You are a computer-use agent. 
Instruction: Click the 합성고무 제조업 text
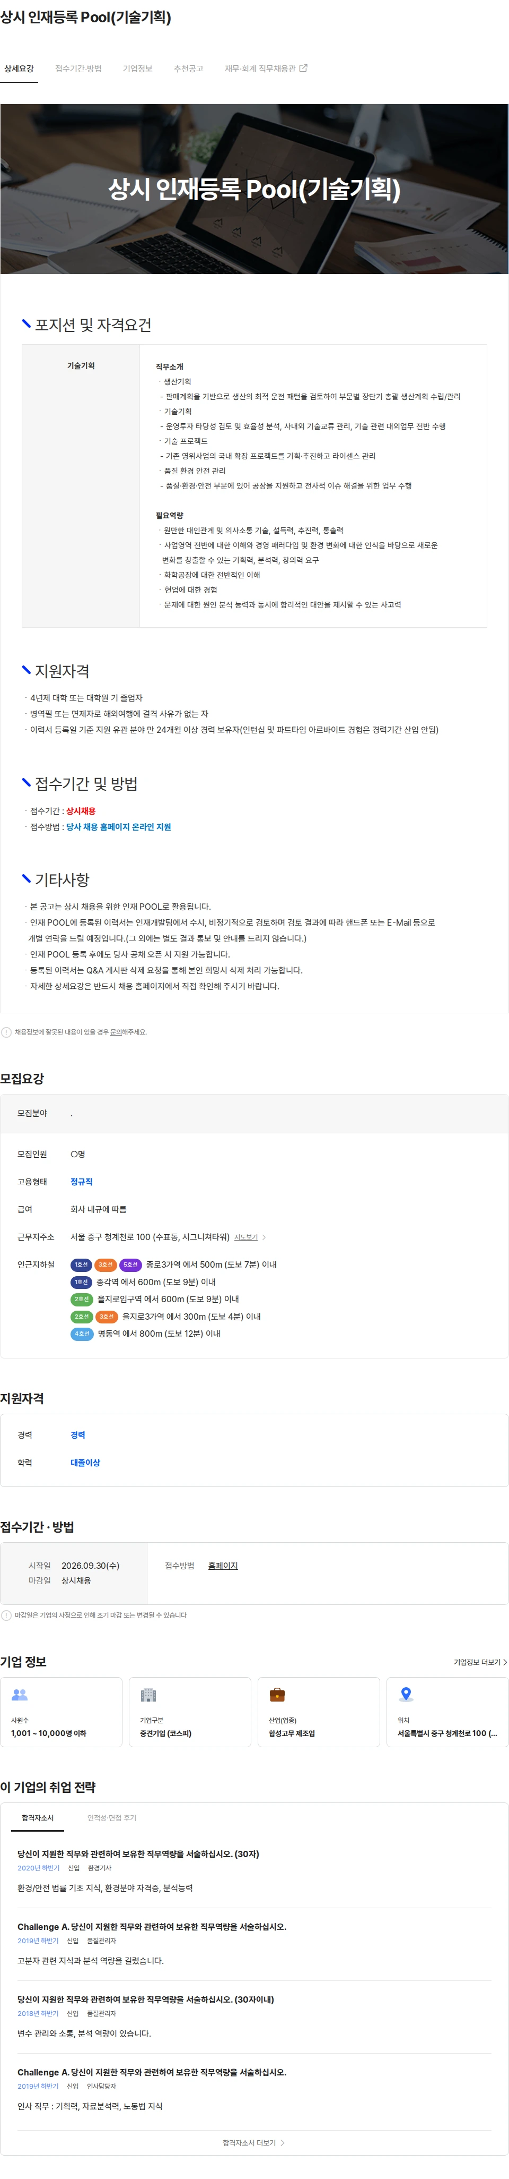(x=292, y=1733)
